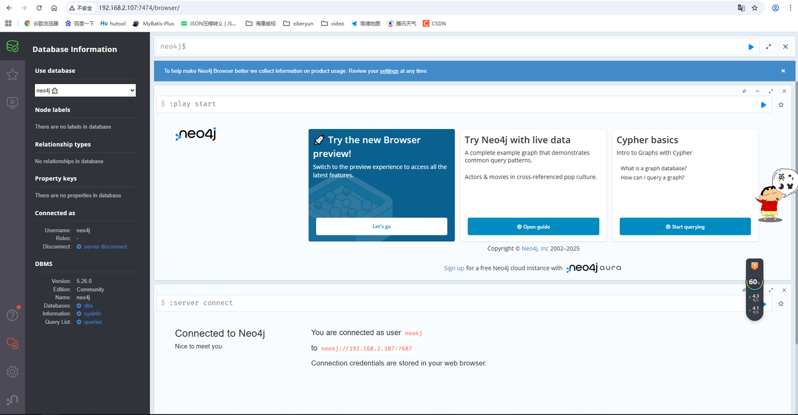The image size is (798, 415).
Task: Open the apps grid in bookmarks bar
Action: coord(8,23)
